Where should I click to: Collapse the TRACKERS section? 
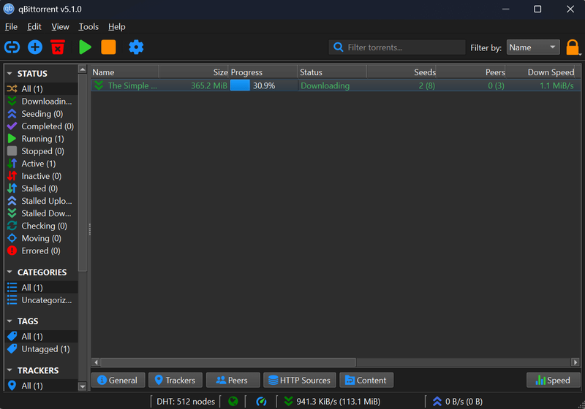pyautogui.click(x=10, y=370)
